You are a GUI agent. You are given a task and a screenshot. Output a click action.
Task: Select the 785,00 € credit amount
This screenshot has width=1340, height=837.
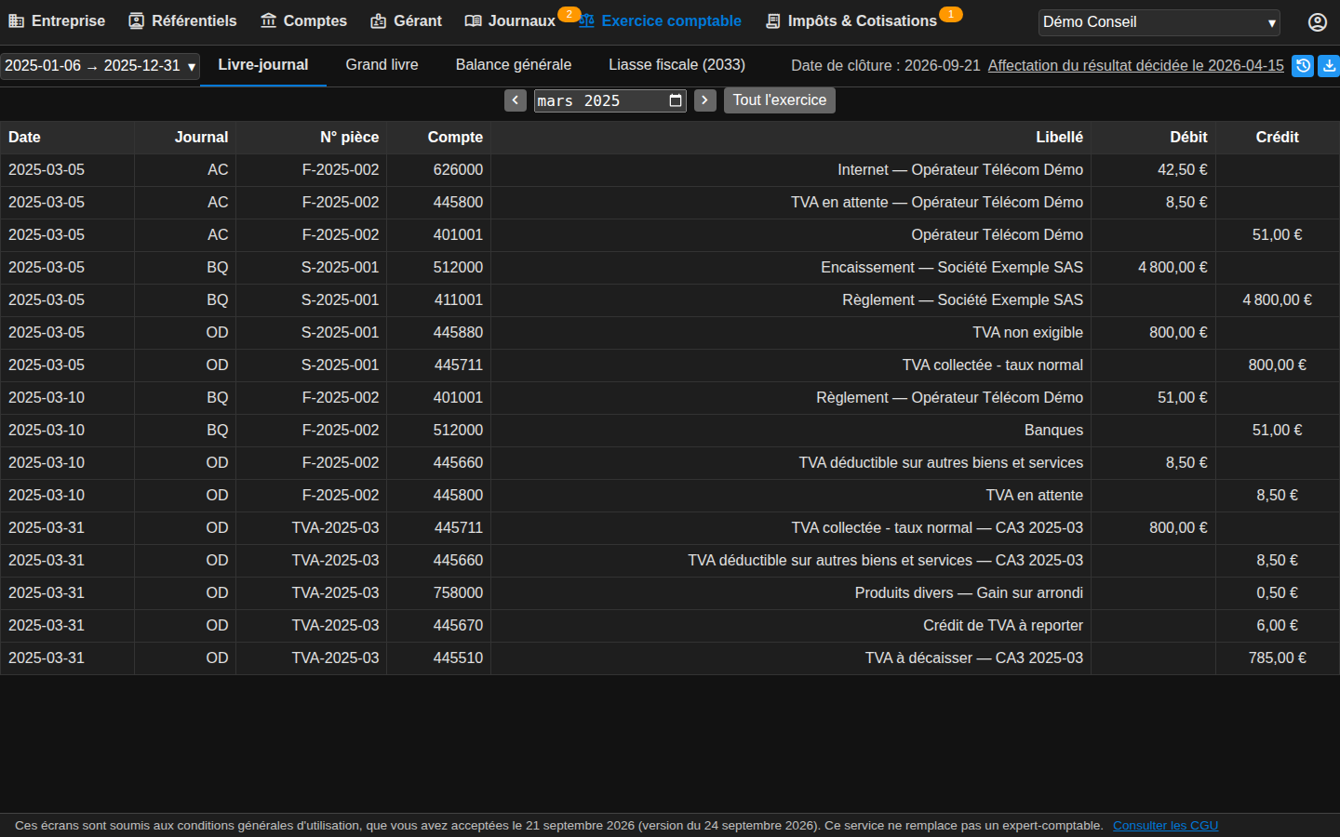(x=1277, y=658)
